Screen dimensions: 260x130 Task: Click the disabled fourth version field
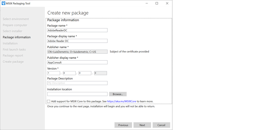(x=101, y=73)
